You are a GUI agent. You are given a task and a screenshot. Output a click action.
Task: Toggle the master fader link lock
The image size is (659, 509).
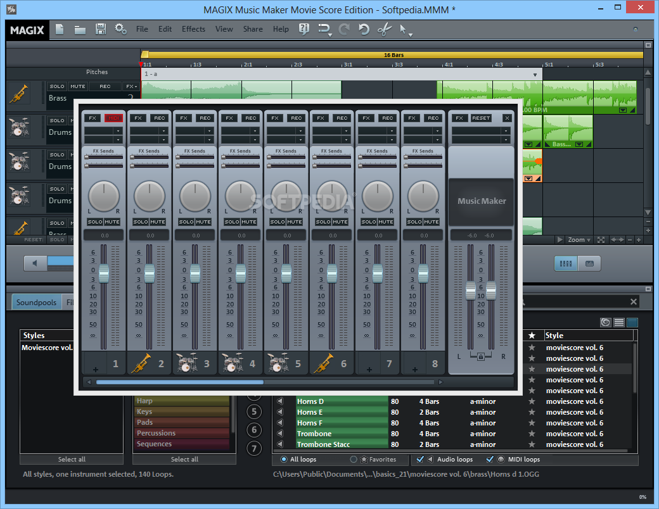point(480,358)
